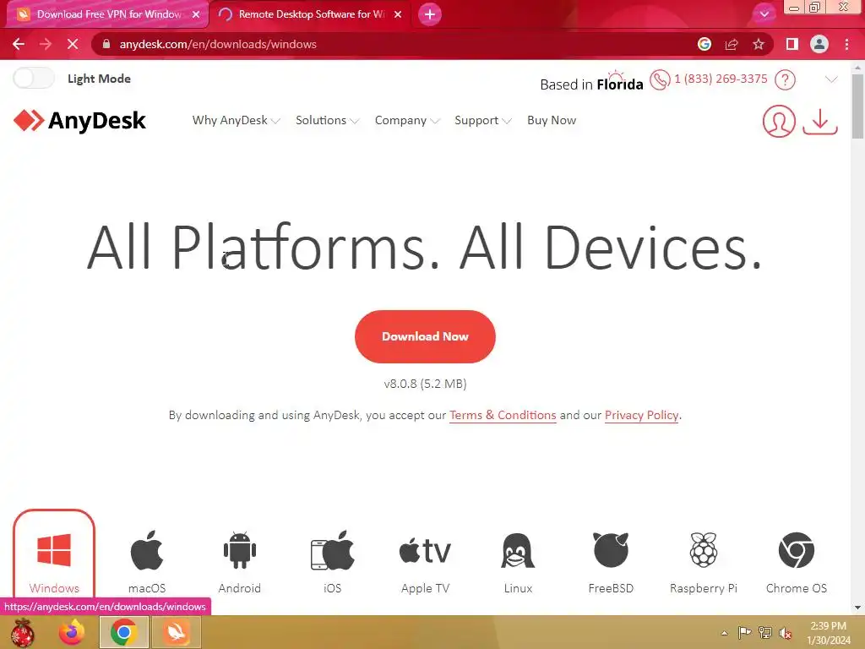Expand the top banner chevron
The height and width of the screenshot is (649, 865).
(831, 79)
